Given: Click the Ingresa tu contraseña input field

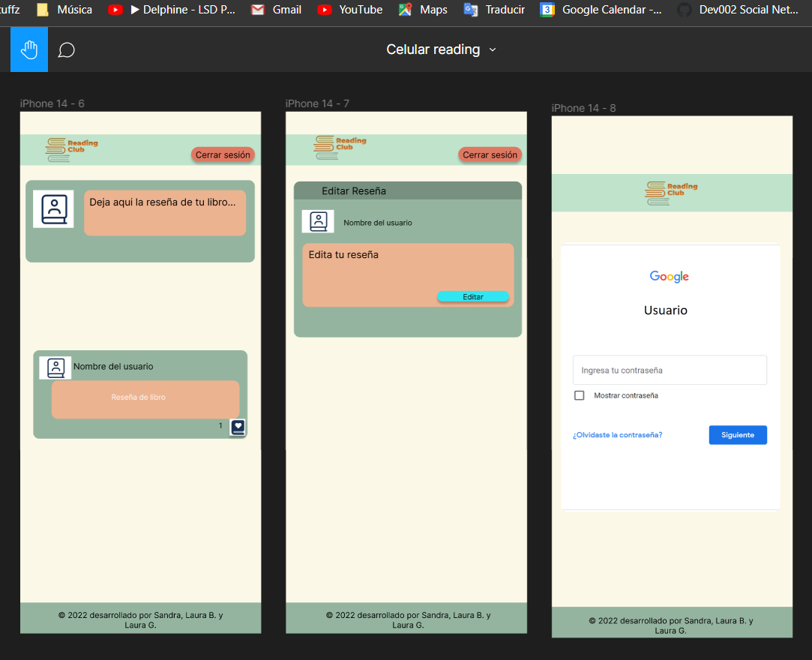Looking at the screenshot, I should [669, 370].
